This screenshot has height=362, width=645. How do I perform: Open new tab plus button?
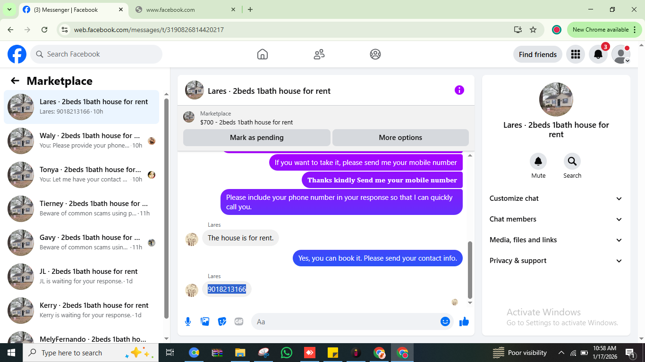(250, 9)
